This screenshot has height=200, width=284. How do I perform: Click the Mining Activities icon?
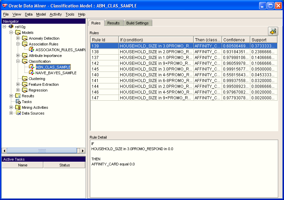(17, 107)
